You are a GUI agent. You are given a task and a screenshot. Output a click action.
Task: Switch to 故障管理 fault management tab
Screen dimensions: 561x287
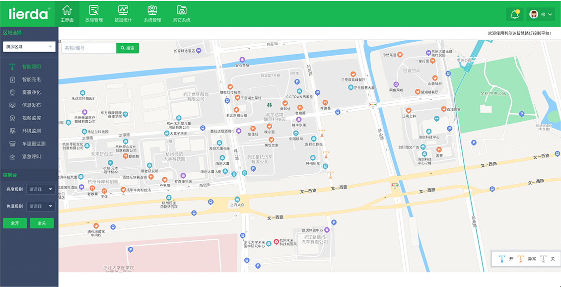(94, 14)
